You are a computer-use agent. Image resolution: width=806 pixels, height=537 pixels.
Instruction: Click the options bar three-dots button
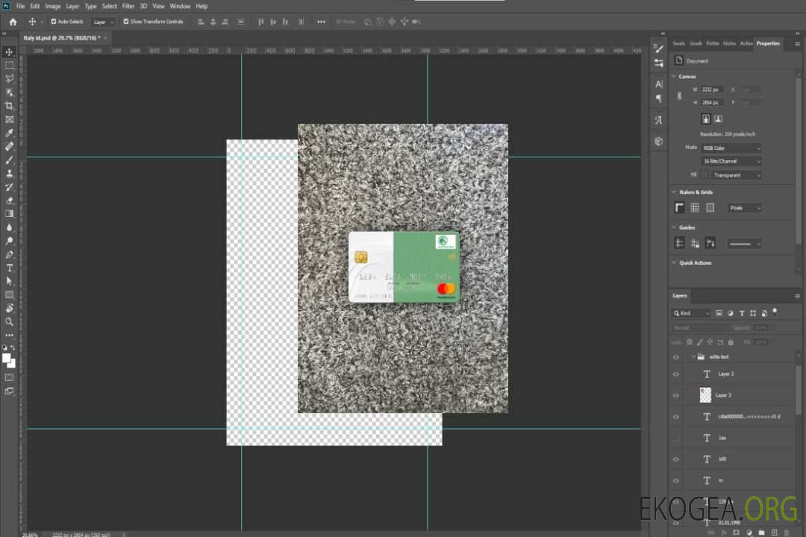click(x=321, y=22)
